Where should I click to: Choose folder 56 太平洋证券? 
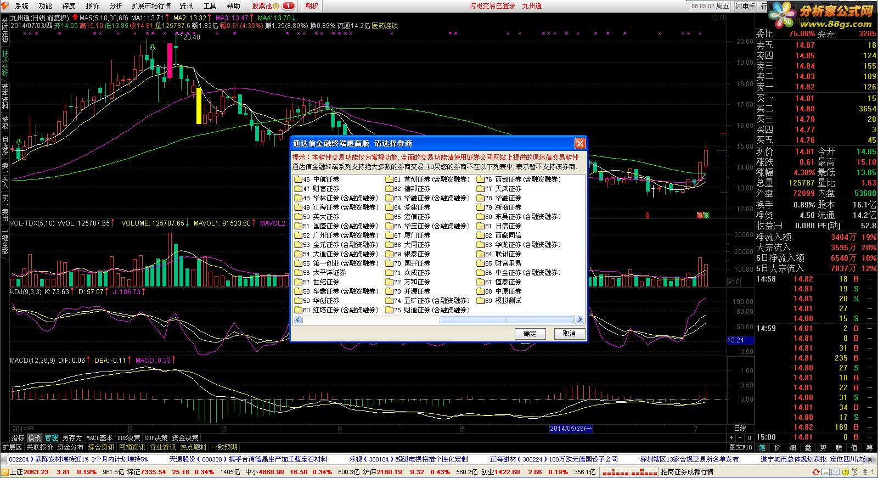(x=320, y=273)
